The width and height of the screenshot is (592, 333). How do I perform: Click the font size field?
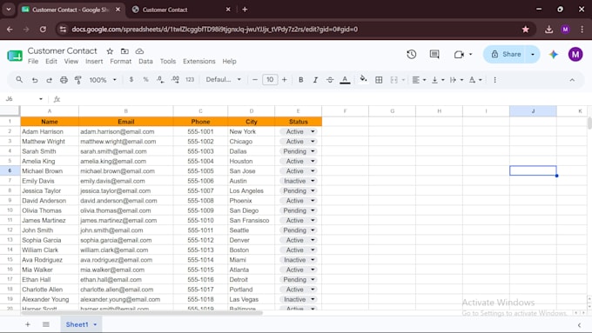(270, 80)
